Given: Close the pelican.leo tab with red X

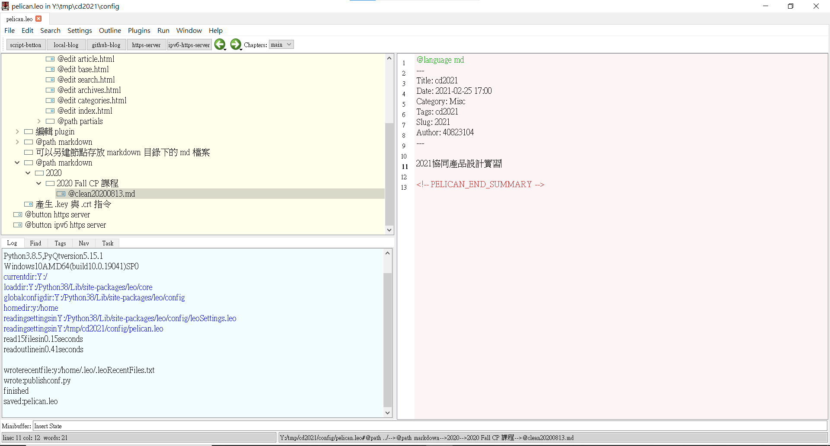Looking at the screenshot, I should [x=38, y=19].
